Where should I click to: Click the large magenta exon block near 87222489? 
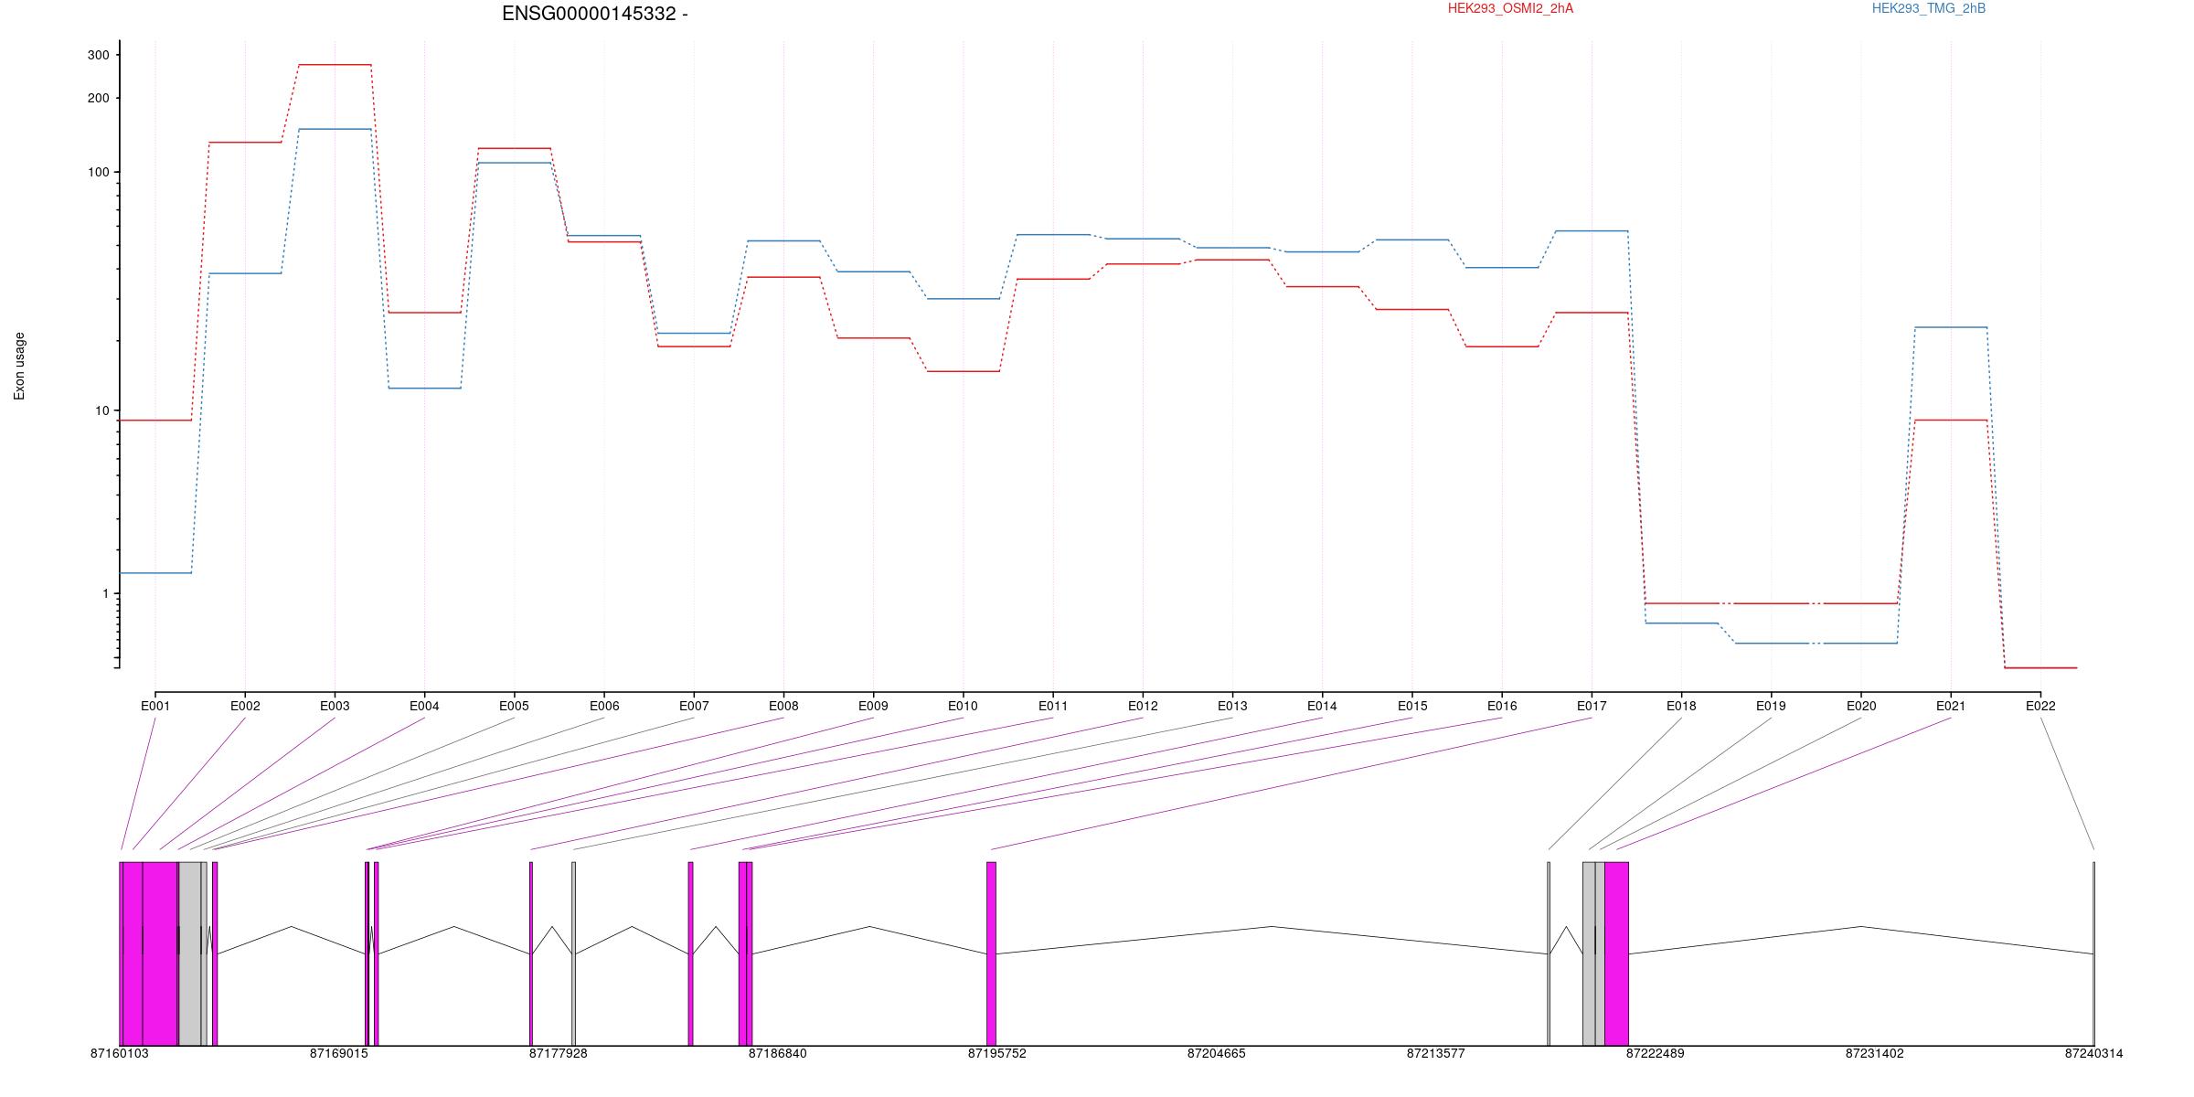pos(1616,953)
